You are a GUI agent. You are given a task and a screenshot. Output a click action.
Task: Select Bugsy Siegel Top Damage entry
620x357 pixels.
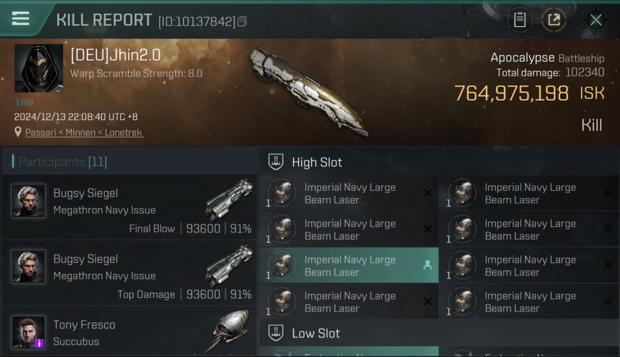(x=129, y=273)
